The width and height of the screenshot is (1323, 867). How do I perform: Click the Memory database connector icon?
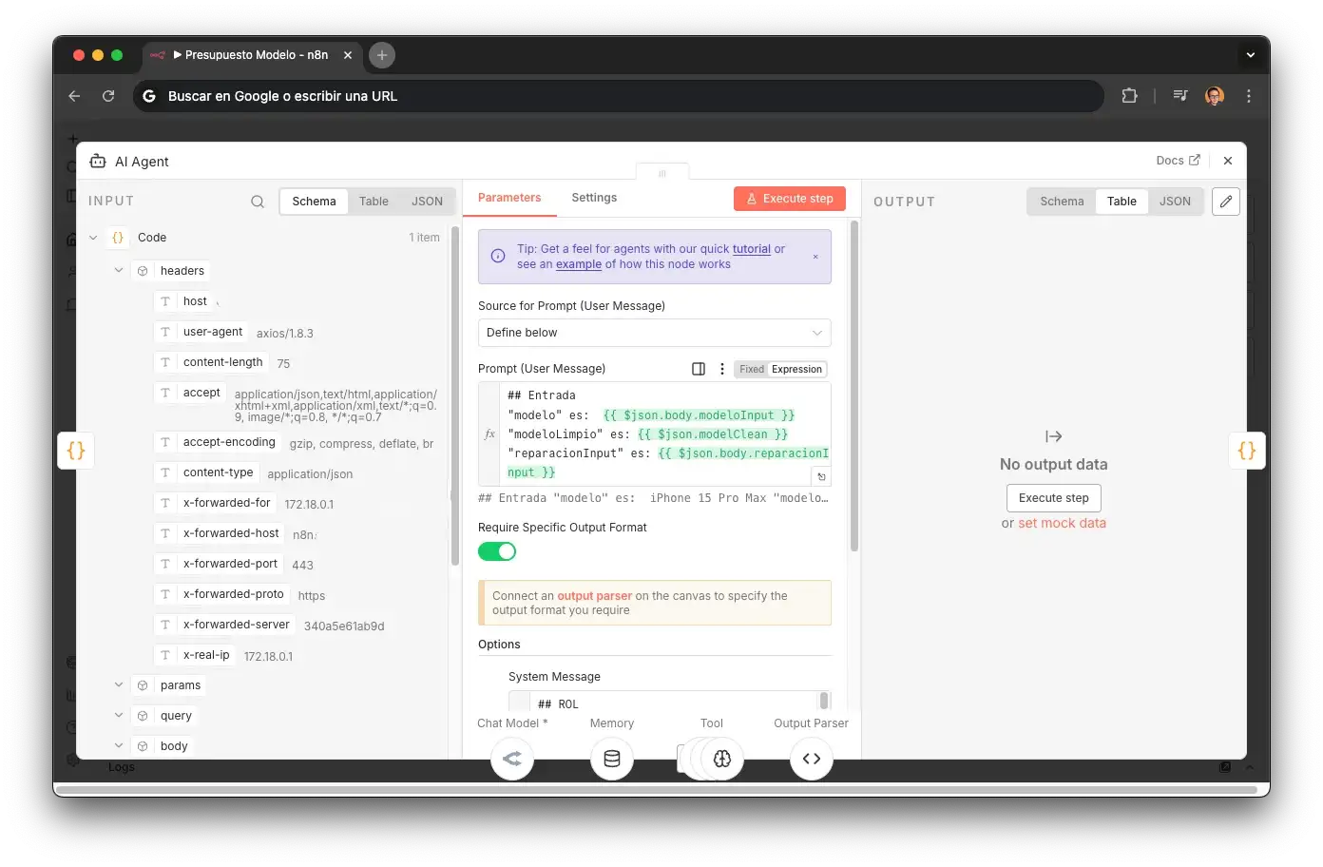coord(611,758)
